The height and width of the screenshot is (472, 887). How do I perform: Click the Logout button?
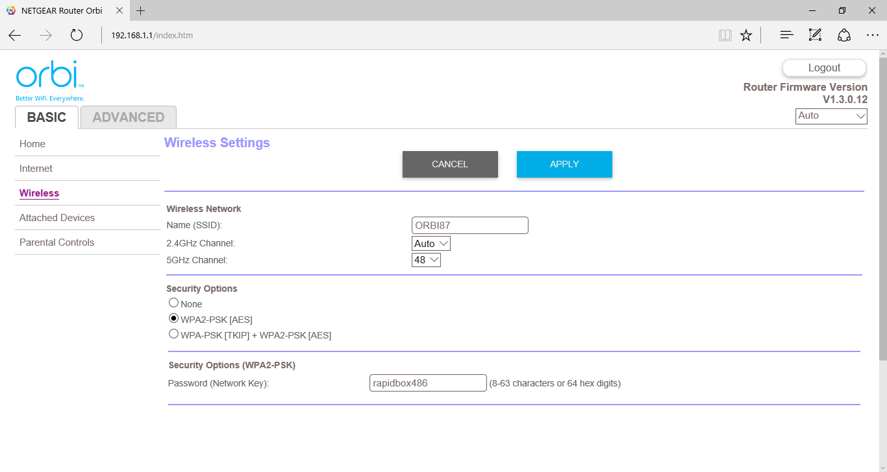tap(824, 68)
